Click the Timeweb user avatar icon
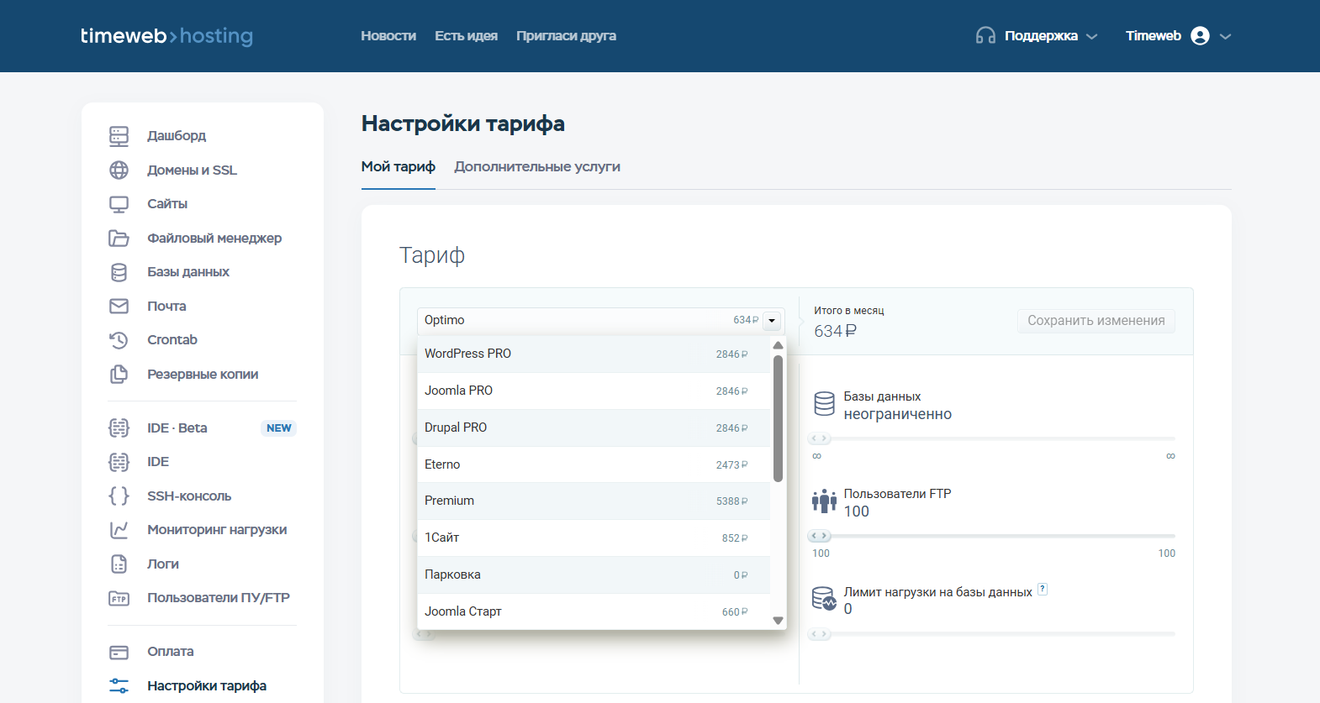This screenshot has width=1320, height=703. coord(1201,36)
